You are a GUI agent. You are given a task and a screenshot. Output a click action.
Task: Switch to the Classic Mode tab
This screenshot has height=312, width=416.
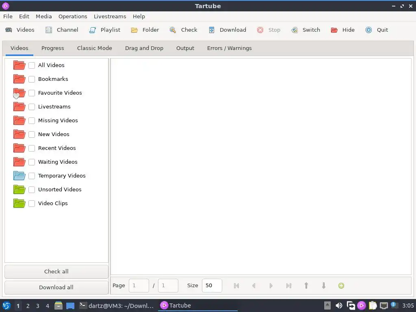(94, 48)
